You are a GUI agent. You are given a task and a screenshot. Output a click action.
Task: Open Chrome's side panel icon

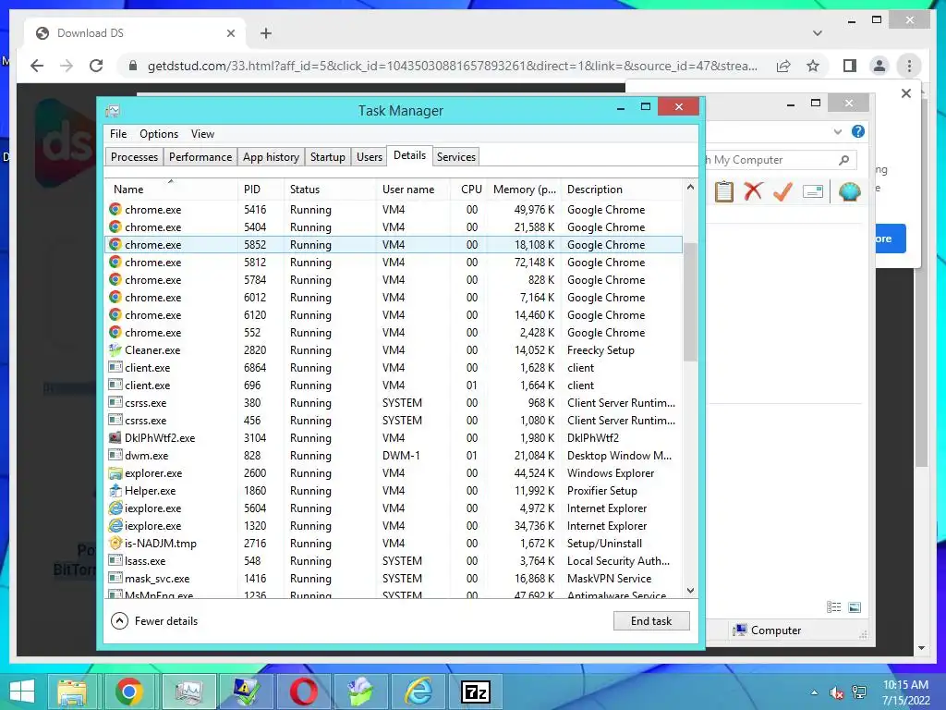click(850, 66)
